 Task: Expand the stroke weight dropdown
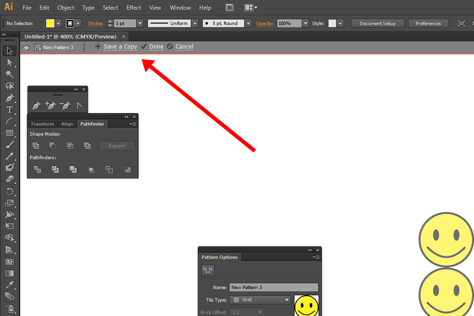[x=140, y=23]
